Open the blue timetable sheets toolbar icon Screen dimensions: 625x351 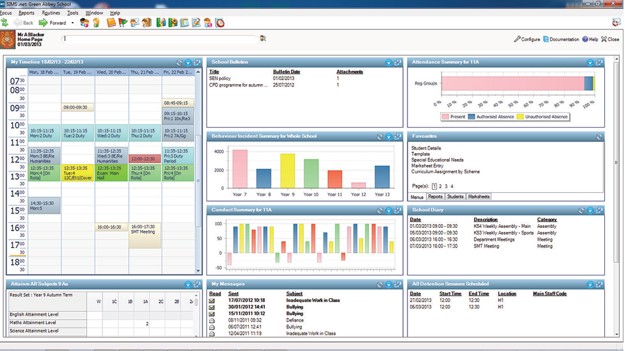(x=184, y=23)
